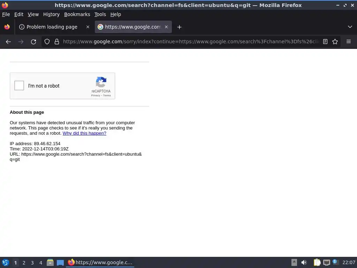The image size is (357, 268).
Task: Click the 22:07 clock
Action: [x=349, y=262]
